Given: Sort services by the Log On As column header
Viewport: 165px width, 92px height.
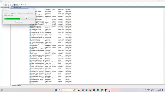Looking at the screenshot, I should click(68, 10).
